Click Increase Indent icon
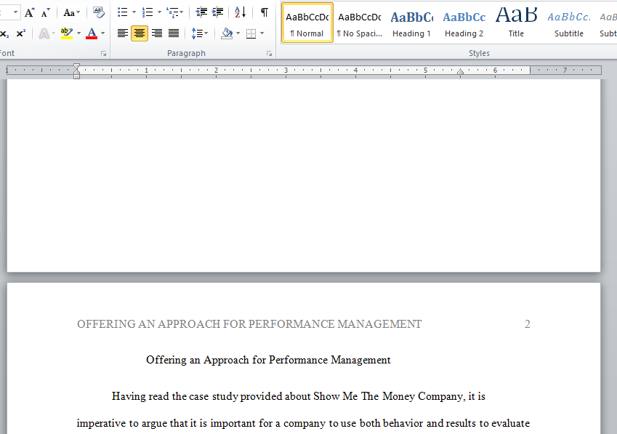The image size is (617, 434). click(217, 12)
